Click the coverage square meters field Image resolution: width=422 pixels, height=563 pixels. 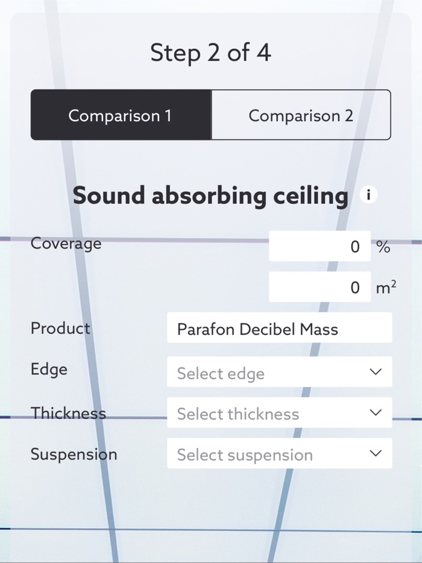(x=320, y=287)
